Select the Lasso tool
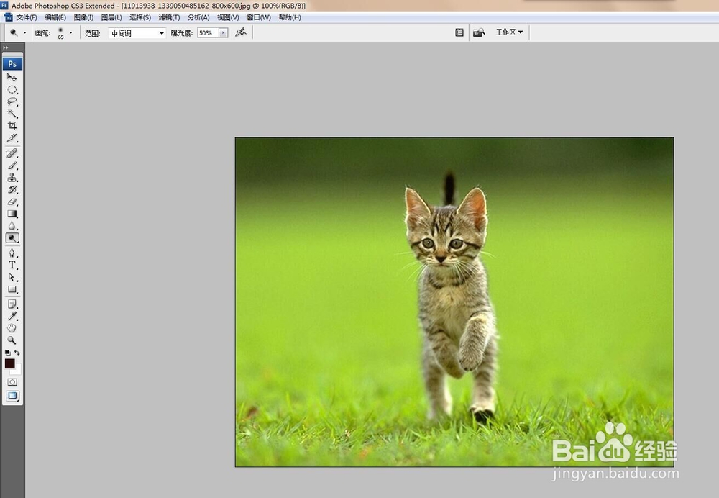Screen dimensions: 719x498 coord(12,101)
